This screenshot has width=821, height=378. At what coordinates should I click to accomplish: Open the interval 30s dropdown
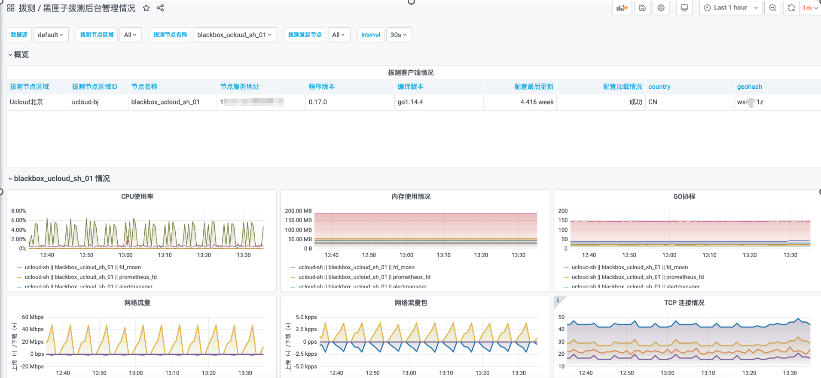[398, 35]
